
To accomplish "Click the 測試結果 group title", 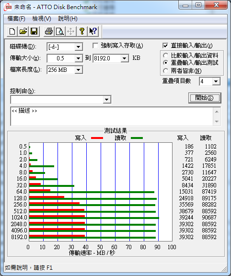I will click(x=115, y=131).
